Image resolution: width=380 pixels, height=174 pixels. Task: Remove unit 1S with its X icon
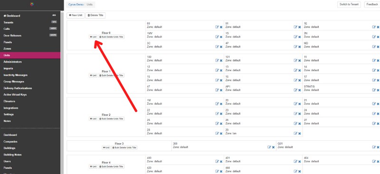pos(300,37)
